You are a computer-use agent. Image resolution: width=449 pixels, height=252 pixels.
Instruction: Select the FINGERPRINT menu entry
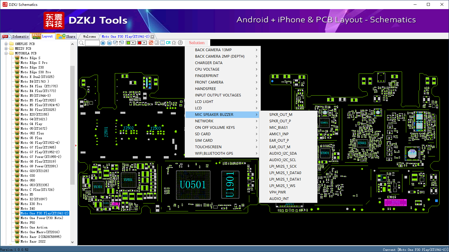click(x=223, y=76)
